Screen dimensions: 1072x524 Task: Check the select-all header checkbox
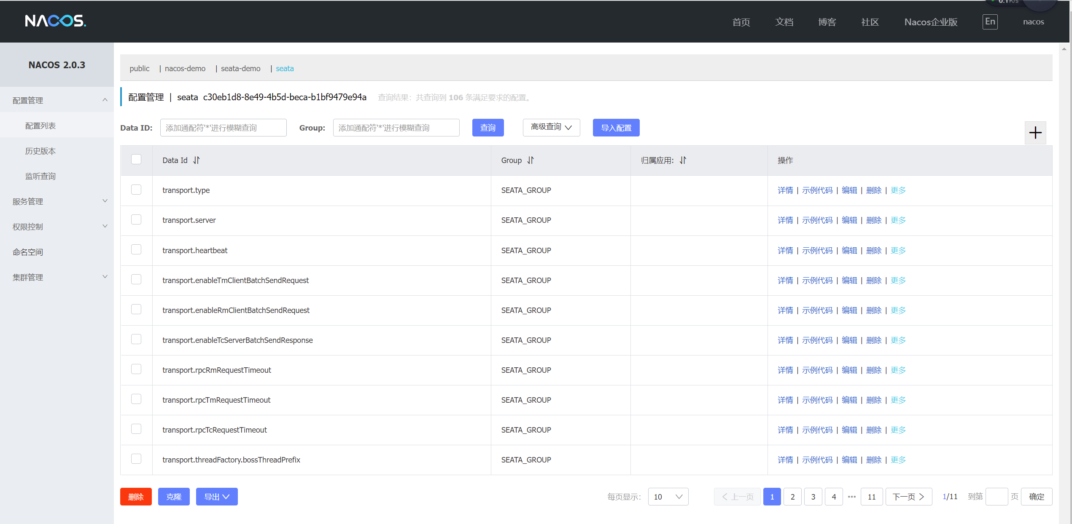(x=136, y=160)
